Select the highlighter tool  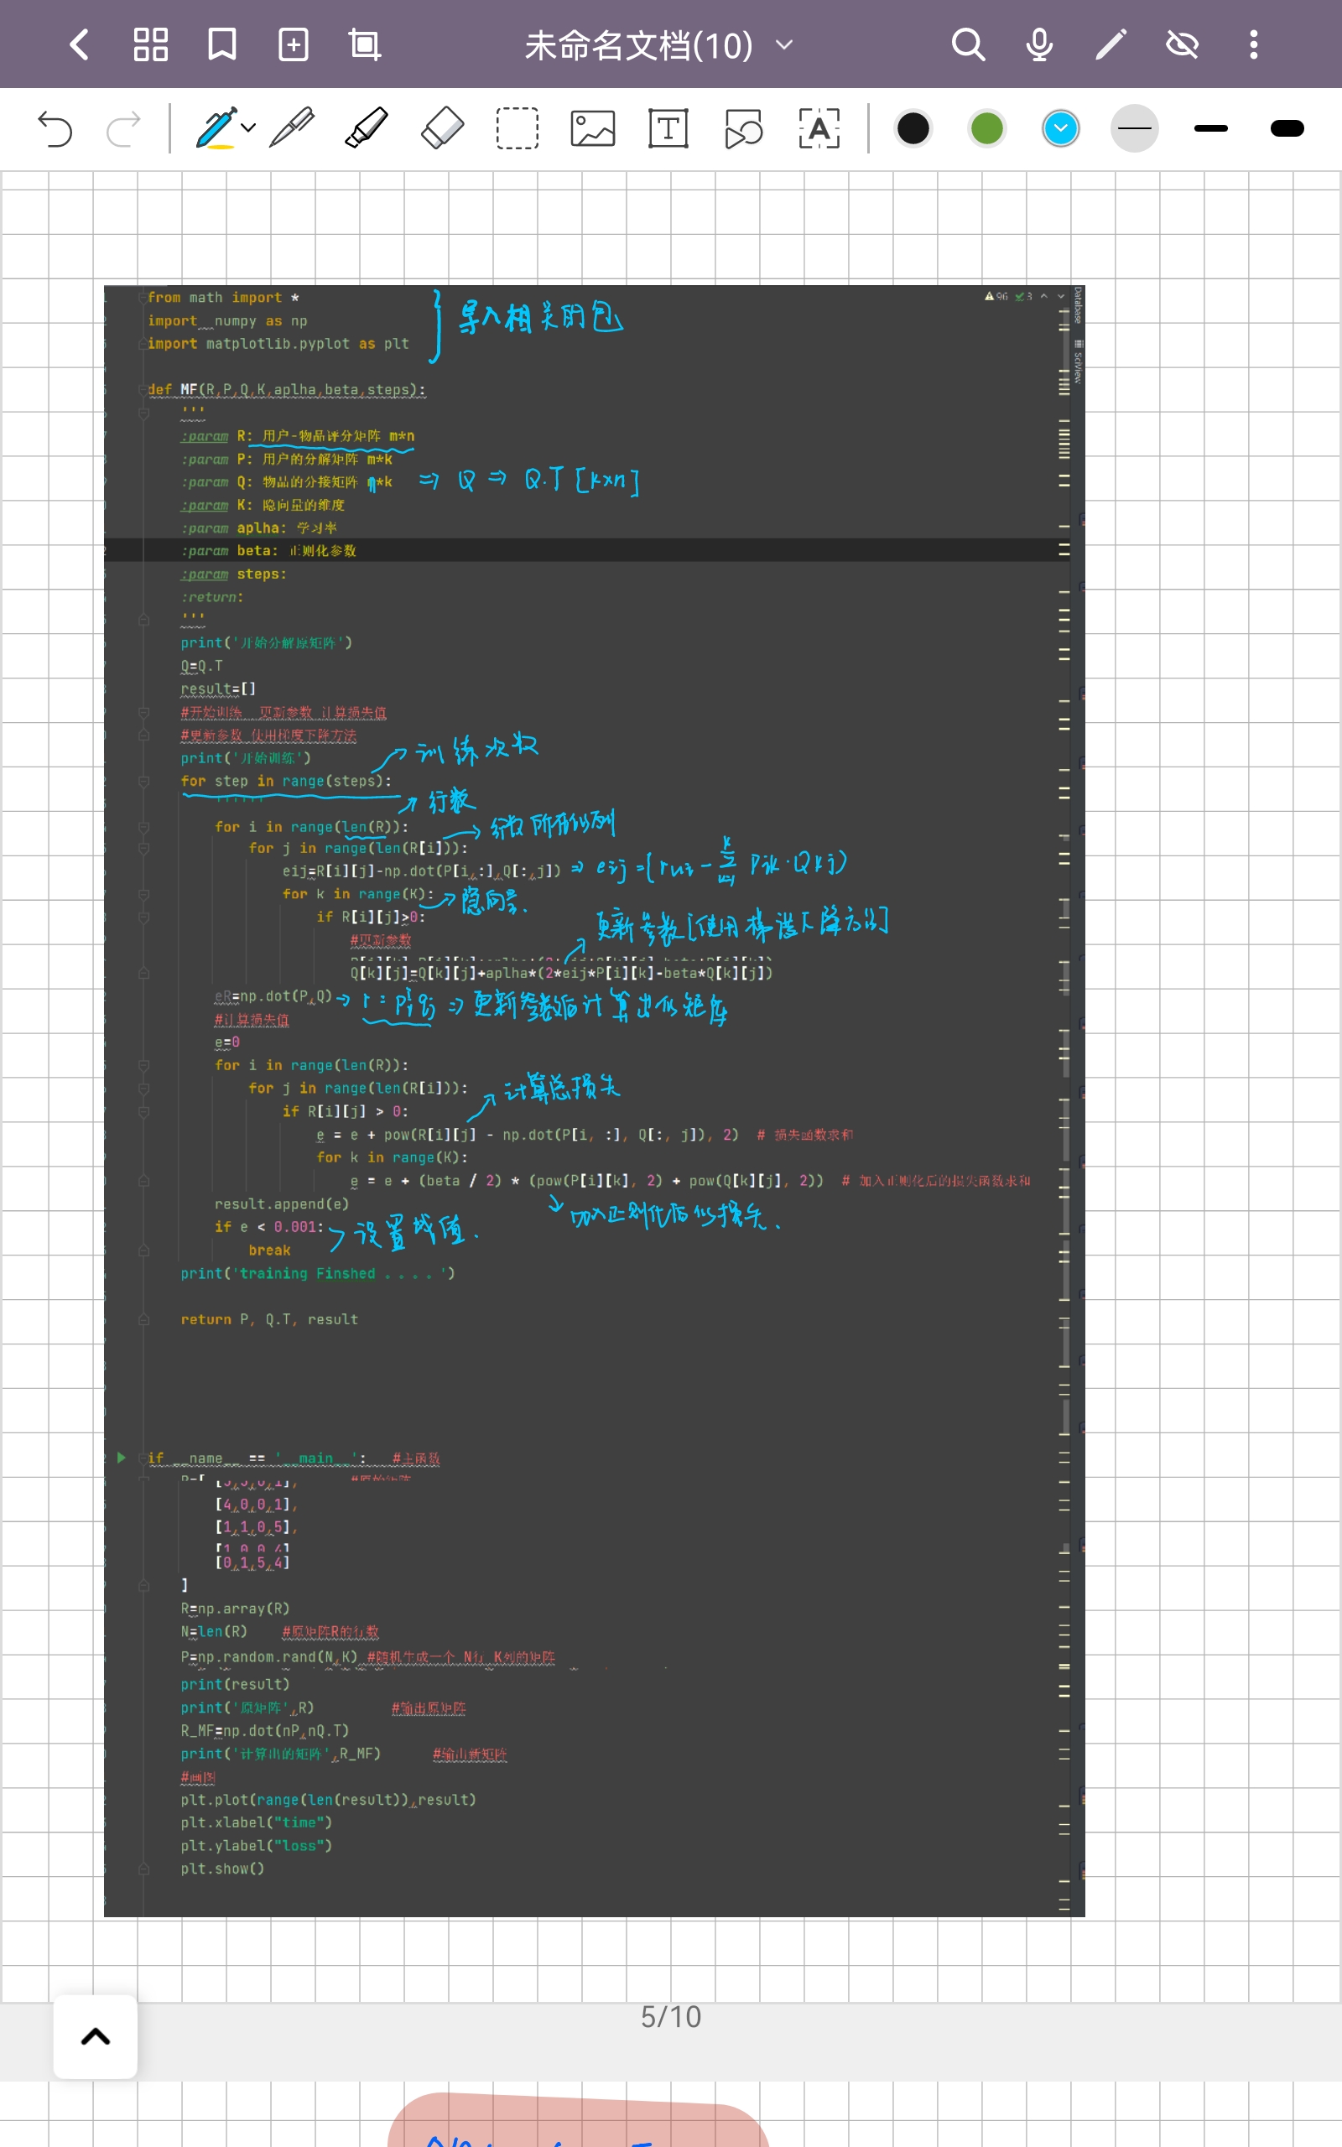tap(367, 127)
